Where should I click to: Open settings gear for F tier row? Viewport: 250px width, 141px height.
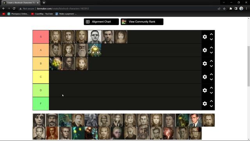pyautogui.click(x=205, y=103)
